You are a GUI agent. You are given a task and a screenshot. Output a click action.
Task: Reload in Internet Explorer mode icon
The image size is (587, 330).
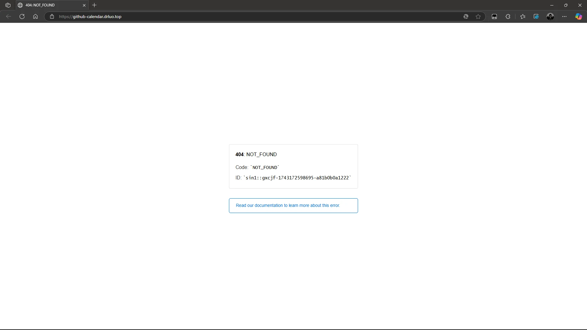coord(536,16)
